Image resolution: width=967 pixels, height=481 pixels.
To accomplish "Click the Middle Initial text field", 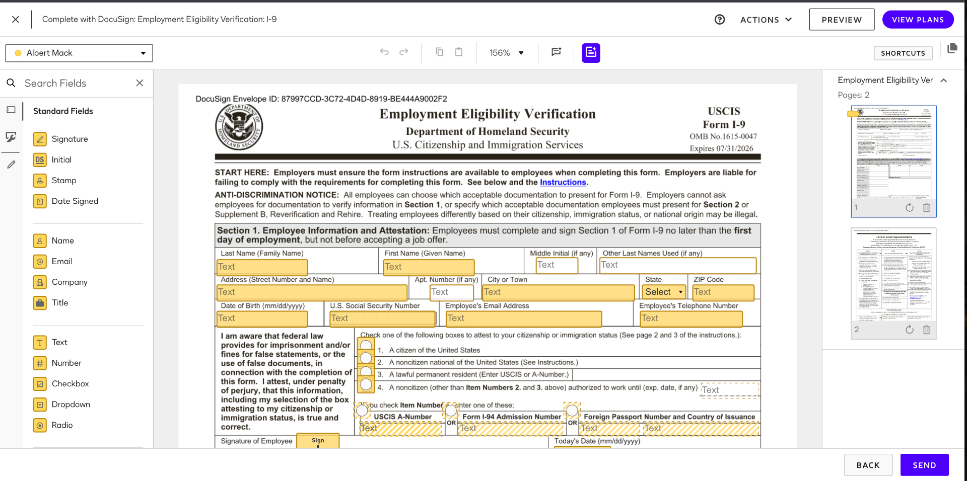I will [557, 265].
